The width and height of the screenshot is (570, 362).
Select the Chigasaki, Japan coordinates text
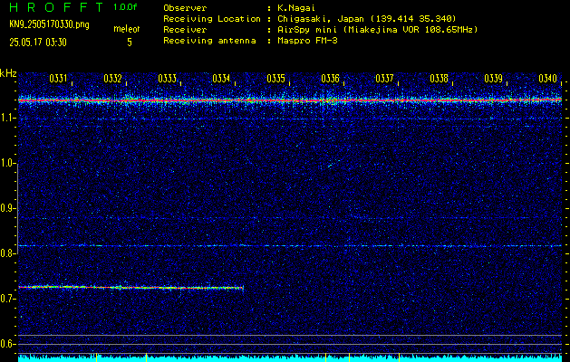tap(367, 19)
